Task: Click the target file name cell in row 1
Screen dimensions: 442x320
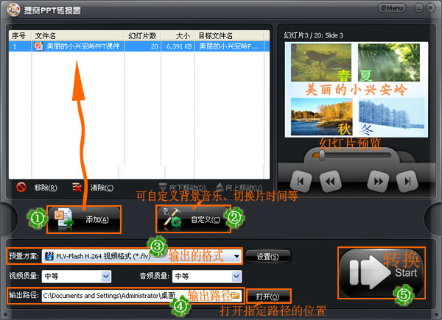Action: click(229, 46)
